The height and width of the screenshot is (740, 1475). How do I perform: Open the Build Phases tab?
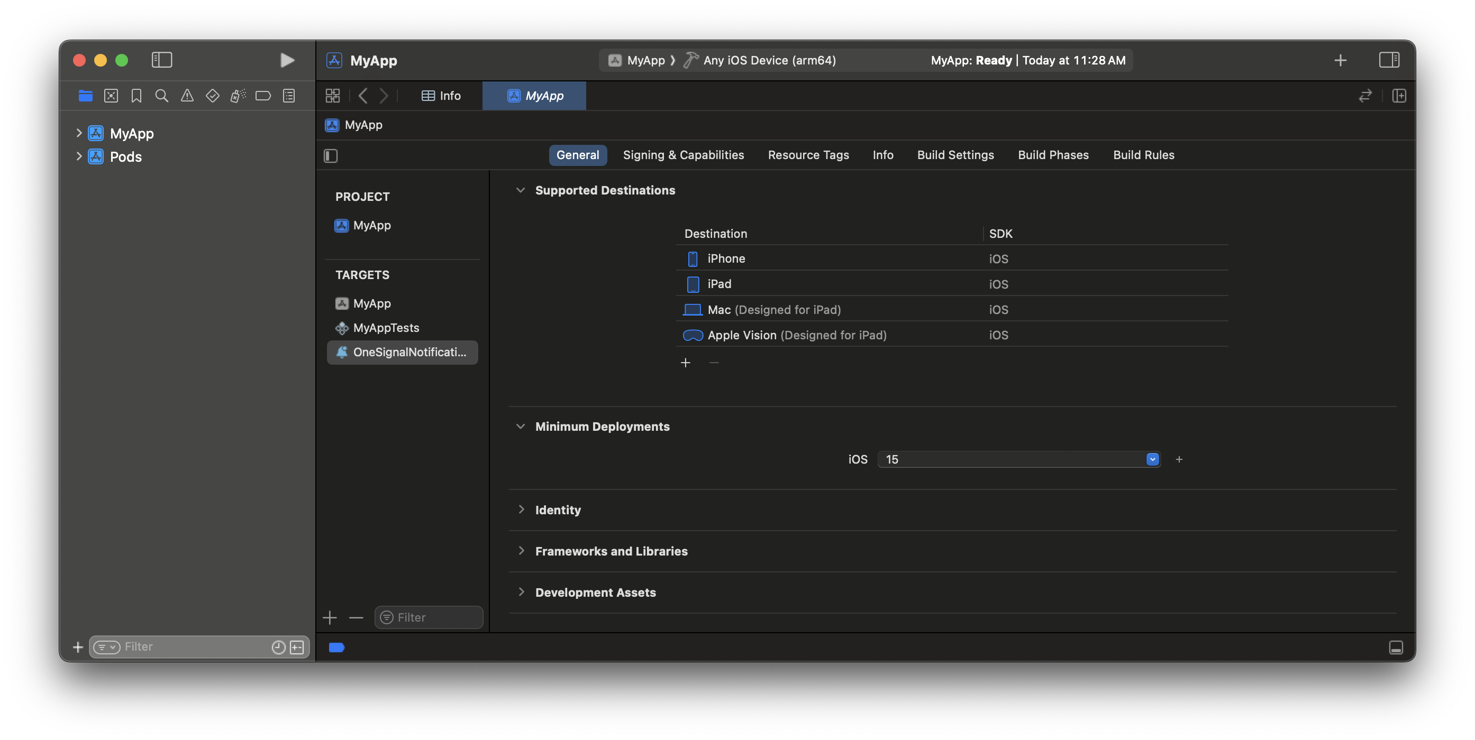pyautogui.click(x=1053, y=155)
